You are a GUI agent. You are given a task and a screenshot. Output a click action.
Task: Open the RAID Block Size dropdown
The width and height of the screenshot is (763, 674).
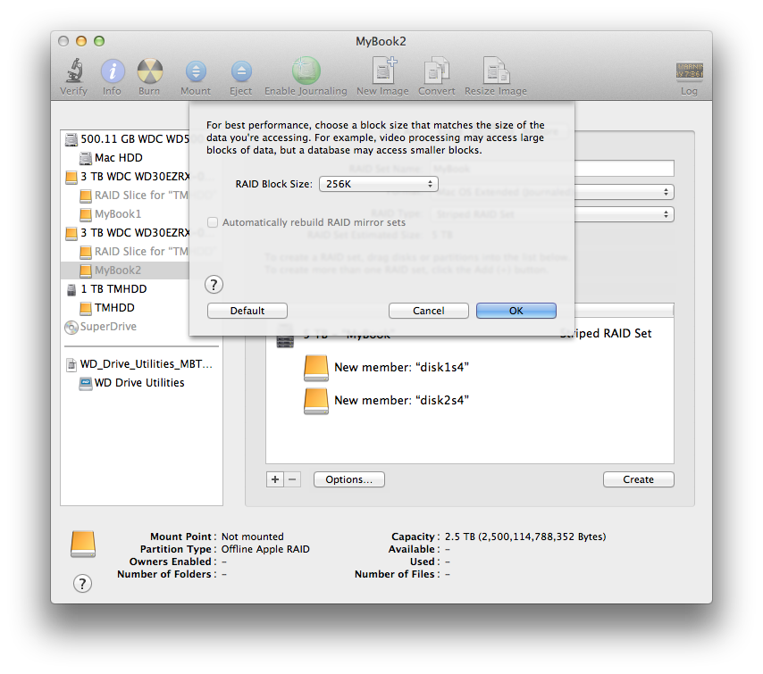point(379,184)
